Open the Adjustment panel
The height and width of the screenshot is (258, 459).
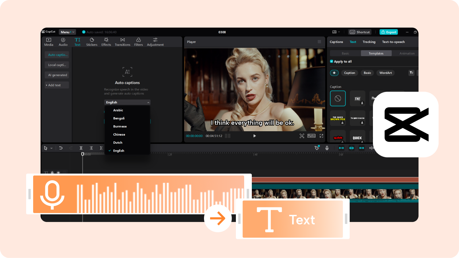click(155, 42)
